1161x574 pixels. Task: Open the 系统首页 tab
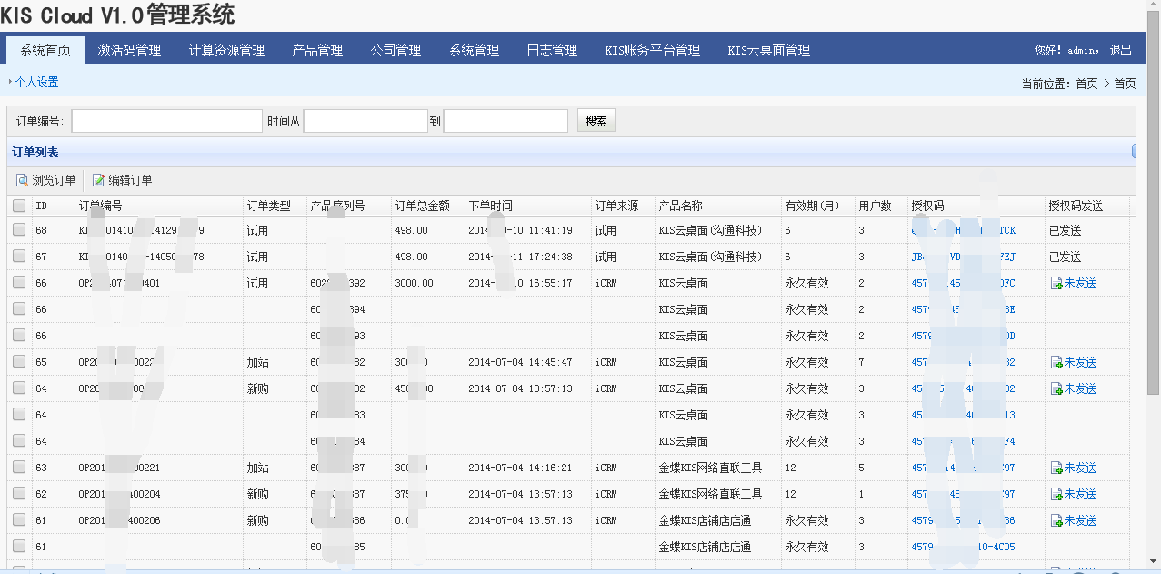point(45,50)
